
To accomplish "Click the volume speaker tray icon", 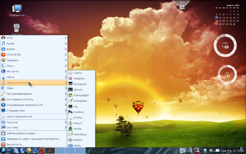I will [211, 150].
